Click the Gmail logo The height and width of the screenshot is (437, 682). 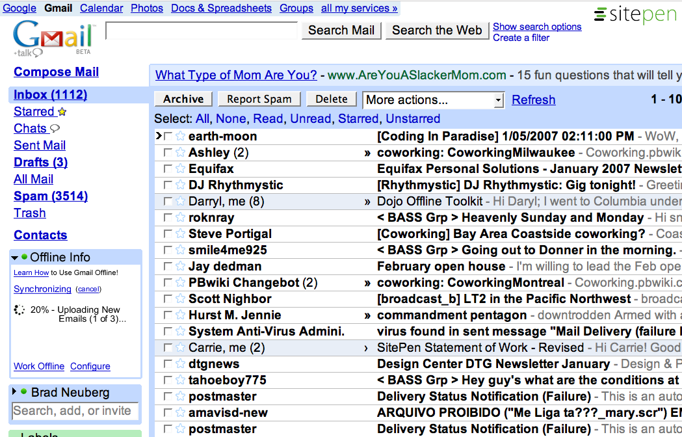click(53, 38)
